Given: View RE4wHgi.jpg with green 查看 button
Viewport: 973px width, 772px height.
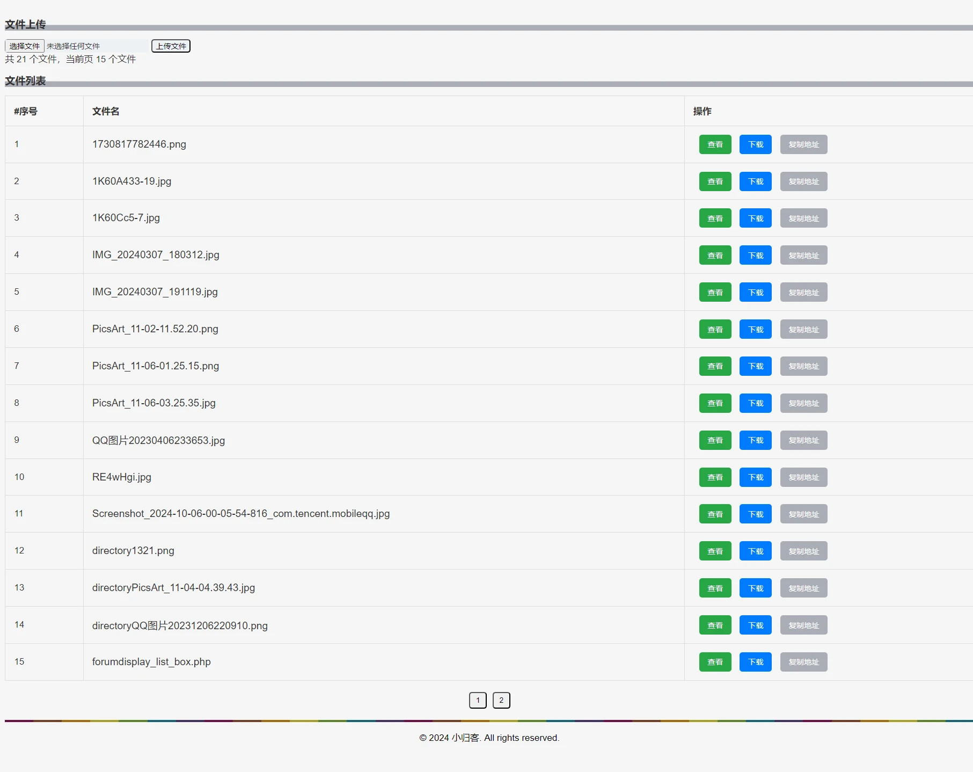Looking at the screenshot, I should pyautogui.click(x=715, y=477).
